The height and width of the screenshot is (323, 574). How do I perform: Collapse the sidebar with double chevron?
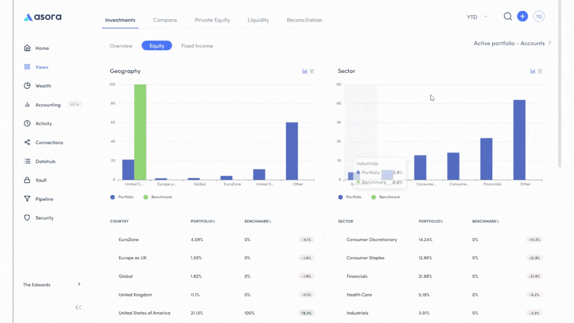coord(78,308)
